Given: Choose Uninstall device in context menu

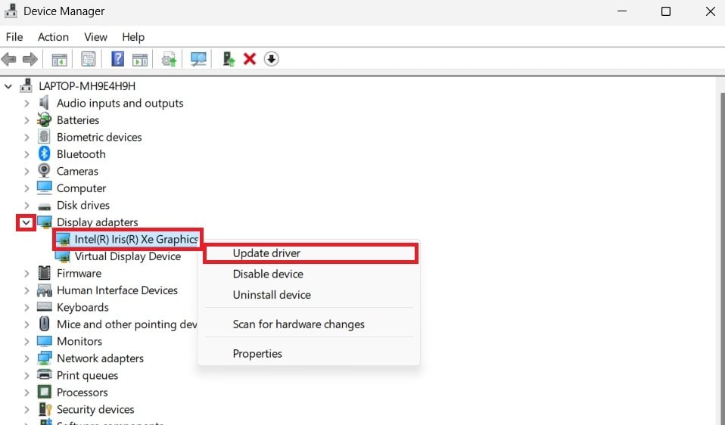Looking at the screenshot, I should (309, 295).
